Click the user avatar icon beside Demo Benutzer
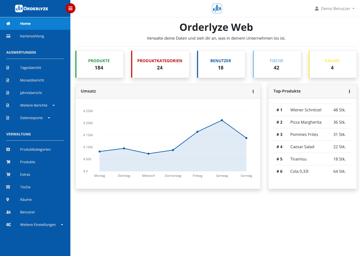The image size is (362, 256). point(317,9)
